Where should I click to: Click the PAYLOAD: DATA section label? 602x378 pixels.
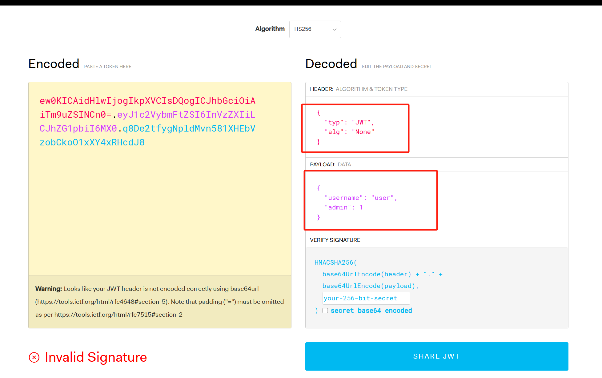(330, 165)
